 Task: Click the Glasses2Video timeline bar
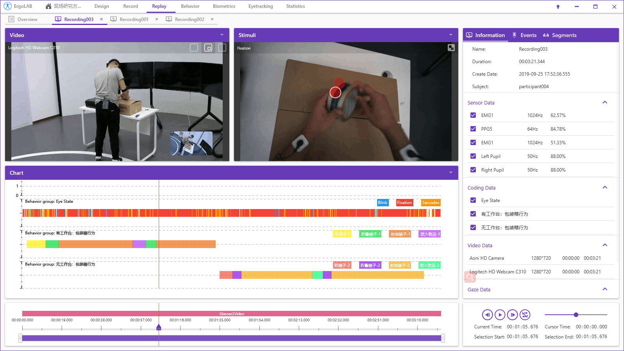coord(232,314)
